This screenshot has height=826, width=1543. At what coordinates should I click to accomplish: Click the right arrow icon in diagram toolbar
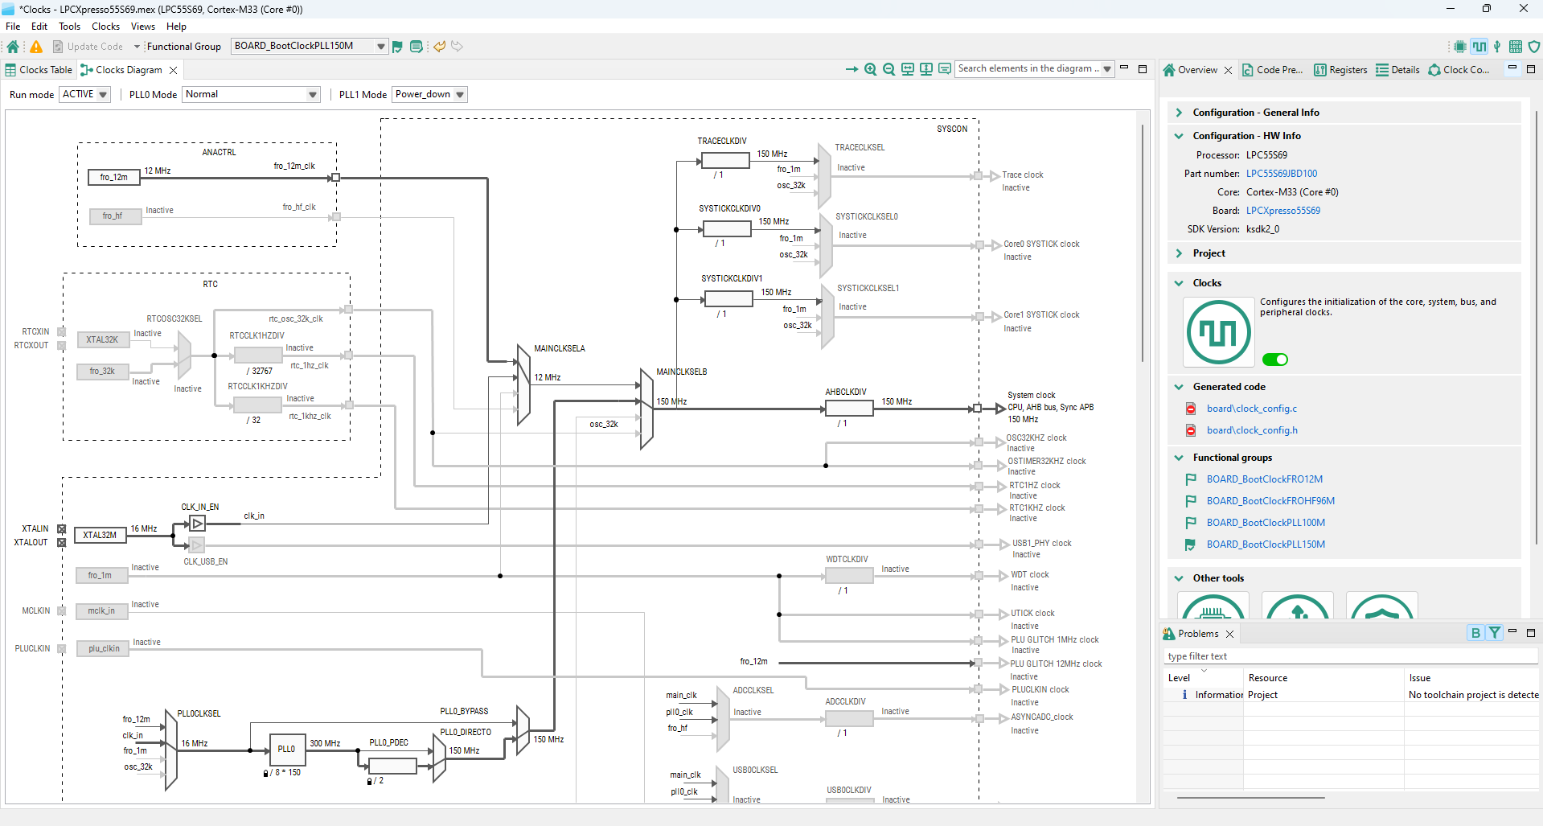852,69
